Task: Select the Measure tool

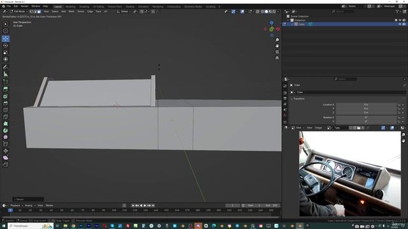Action: [6, 74]
